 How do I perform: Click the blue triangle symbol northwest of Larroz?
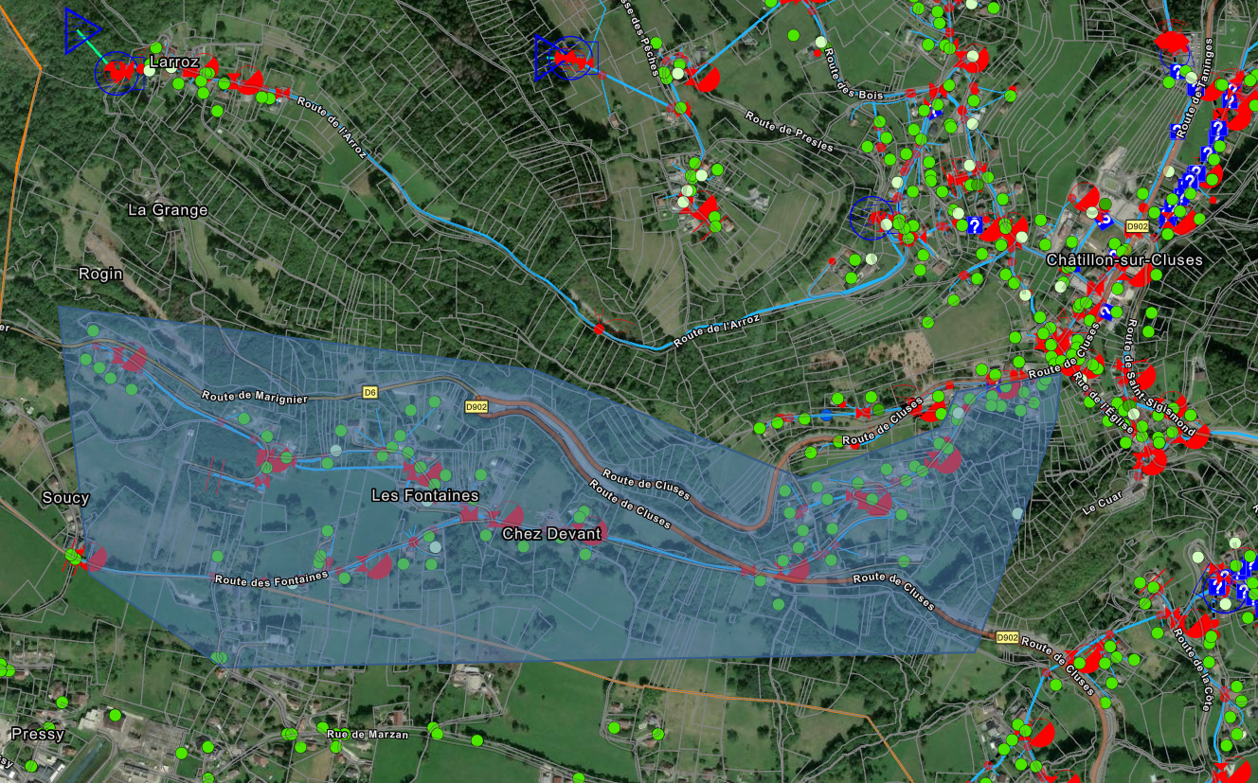click(x=80, y=31)
